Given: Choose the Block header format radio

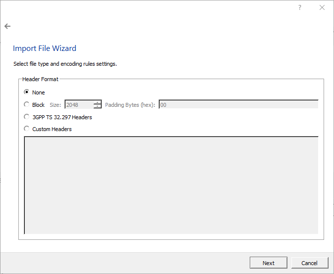Looking at the screenshot, I should (27, 104).
